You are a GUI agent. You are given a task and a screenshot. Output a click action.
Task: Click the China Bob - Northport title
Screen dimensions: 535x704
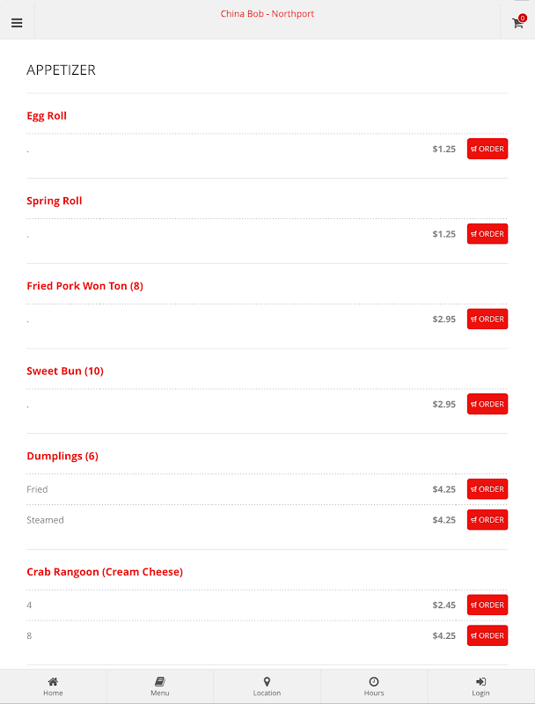click(x=267, y=14)
